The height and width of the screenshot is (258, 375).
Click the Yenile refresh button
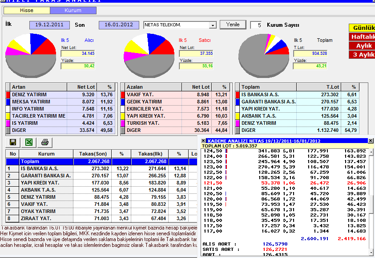(x=233, y=25)
